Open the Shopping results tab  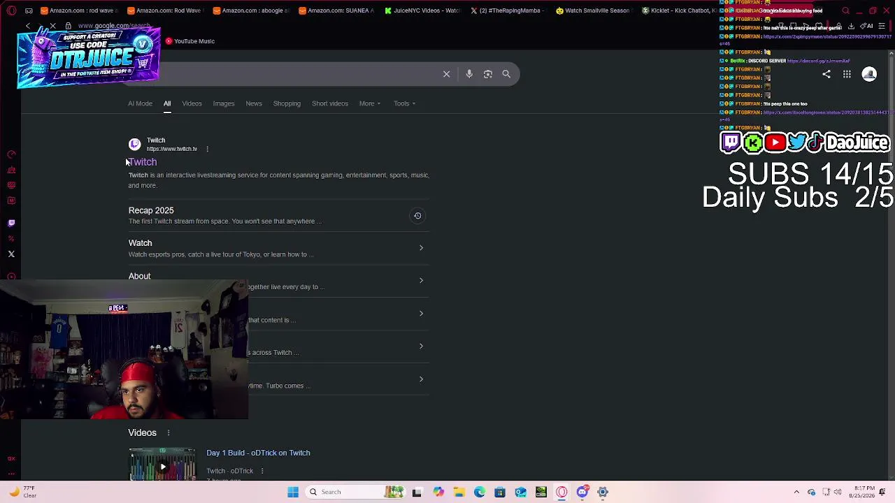click(x=287, y=103)
